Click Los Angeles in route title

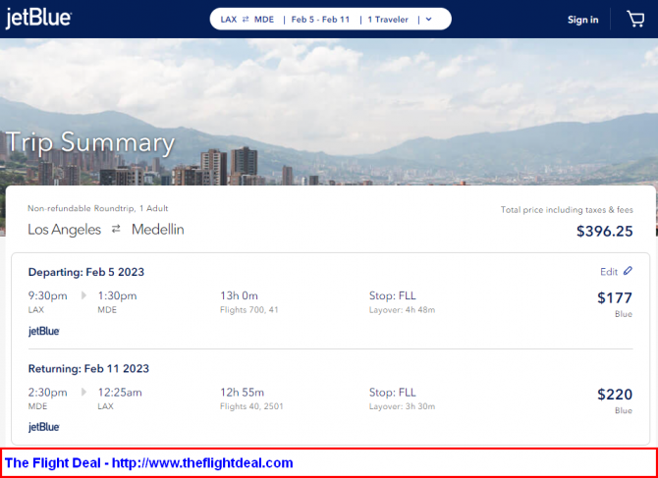(65, 230)
